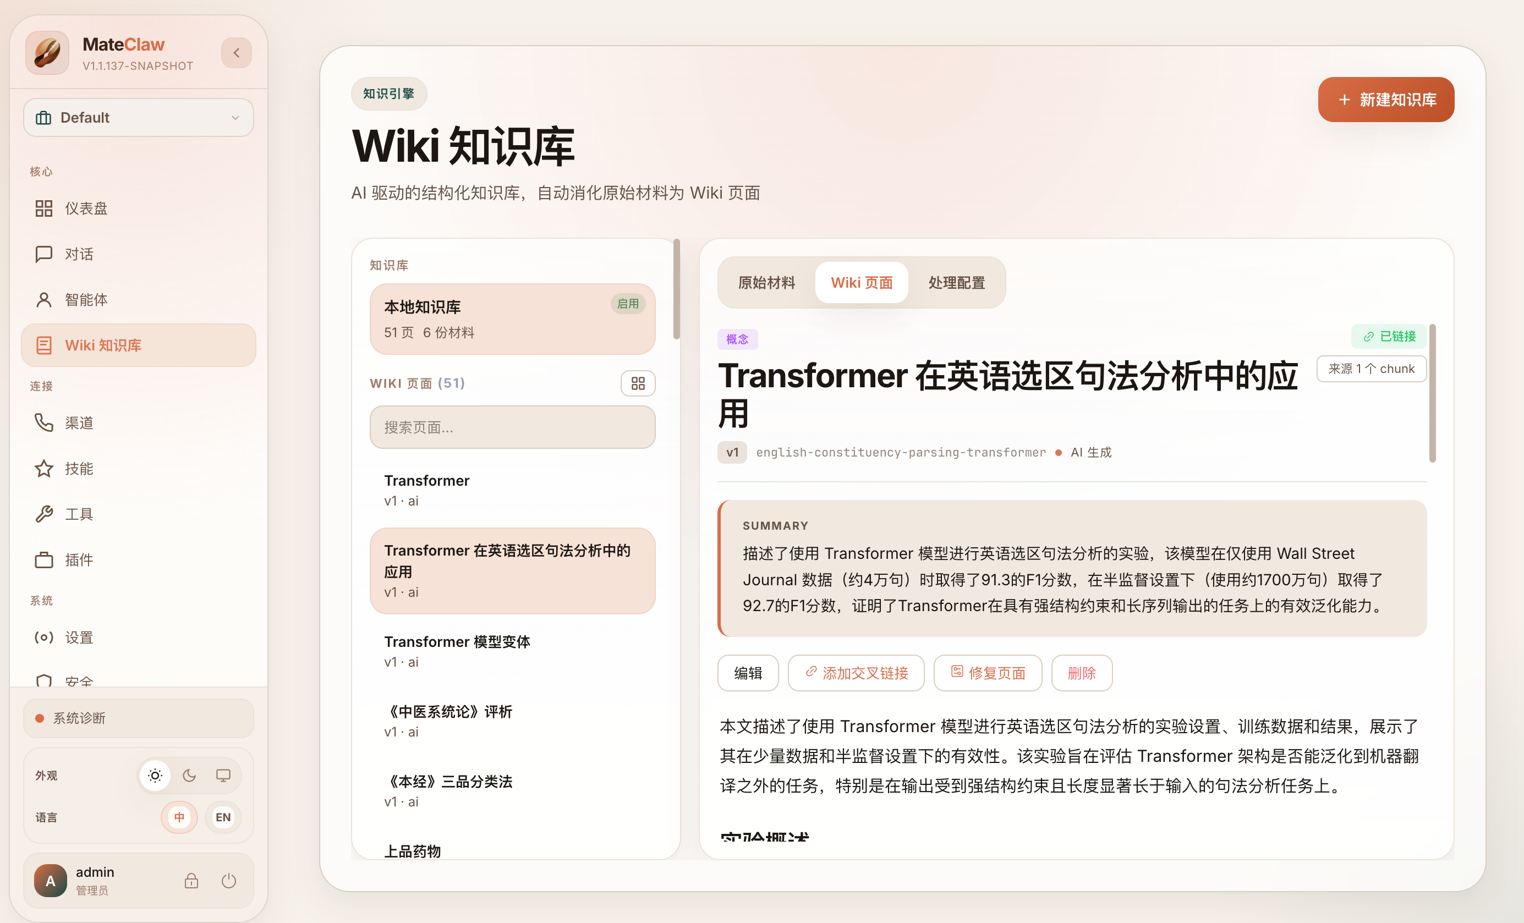Enable dark mode appearance
Image resolution: width=1524 pixels, height=923 pixels.
click(x=189, y=775)
